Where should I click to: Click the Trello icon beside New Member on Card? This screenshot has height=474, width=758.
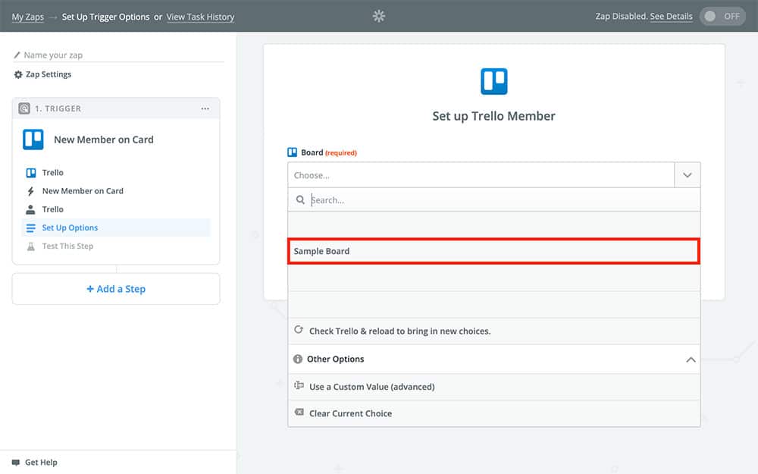point(33,140)
